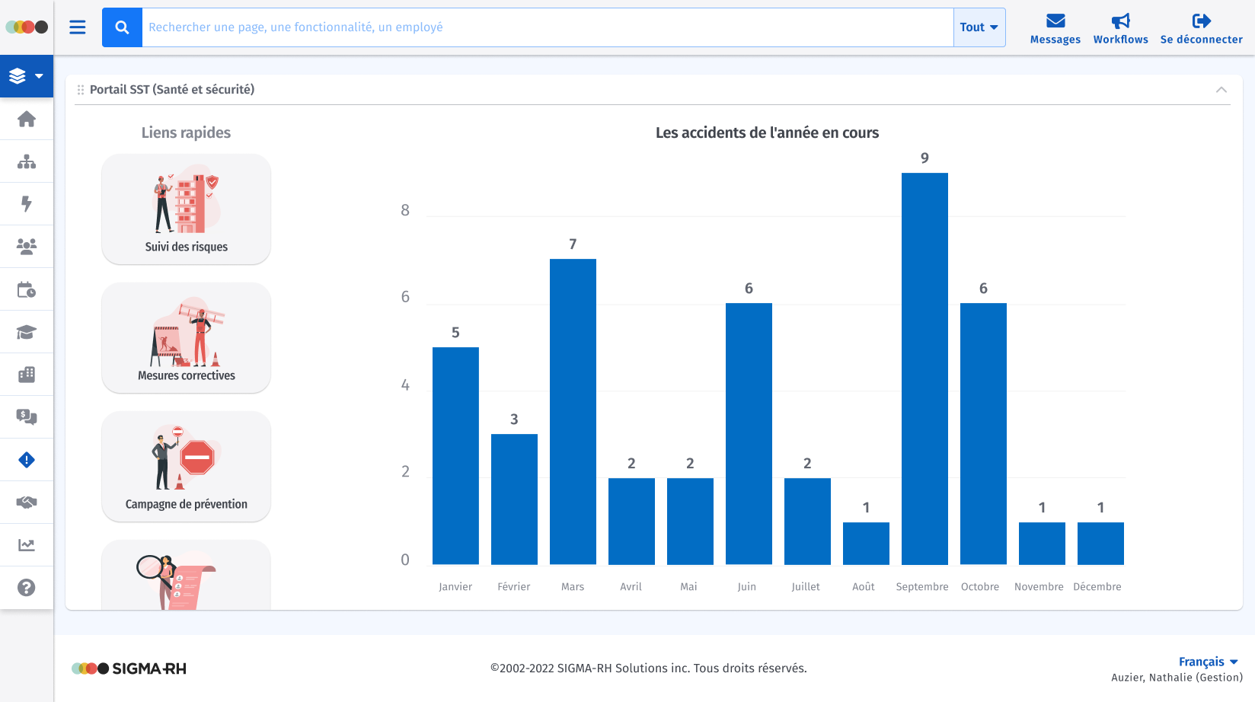
Task: Open dollar chat bubble sidebar icon
Action: pos(27,417)
